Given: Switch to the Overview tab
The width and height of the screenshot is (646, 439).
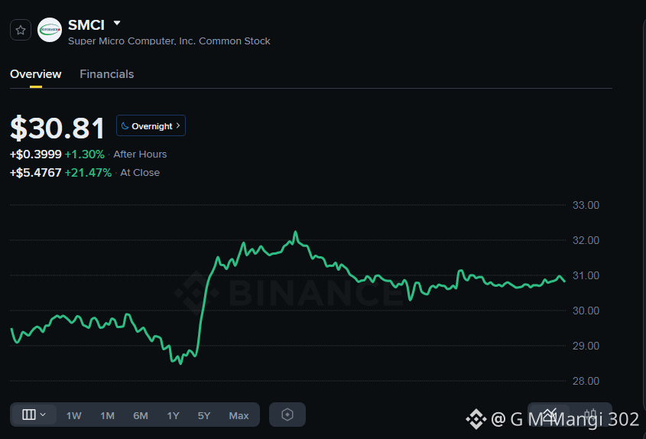Looking at the screenshot, I should point(35,74).
